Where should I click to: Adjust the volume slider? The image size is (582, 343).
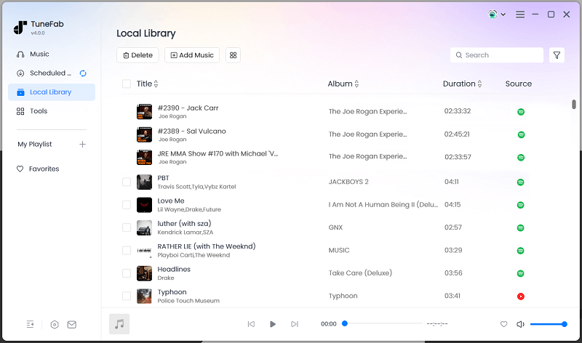pos(548,324)
